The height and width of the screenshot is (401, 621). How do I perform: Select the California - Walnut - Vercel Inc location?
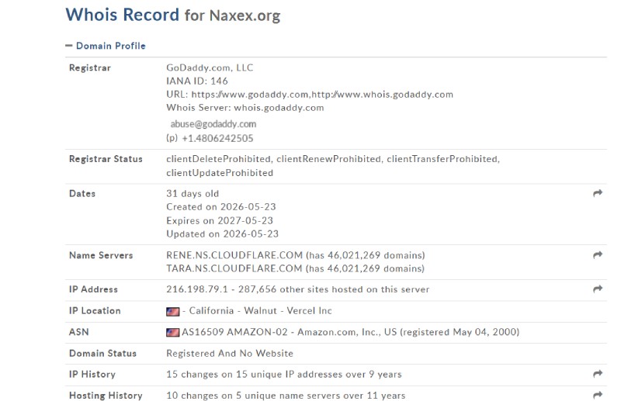(260, 311)
